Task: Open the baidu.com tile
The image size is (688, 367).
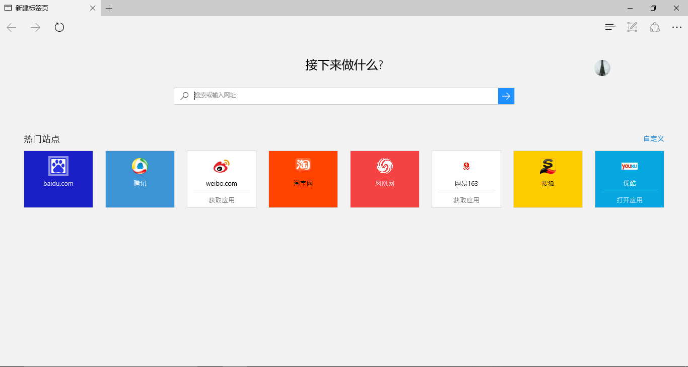Action: point(58,179)
